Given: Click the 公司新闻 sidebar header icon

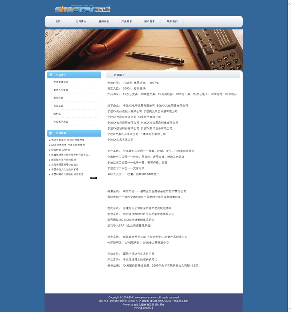Looking at the screenshot, I should click(x=51, y=133).
